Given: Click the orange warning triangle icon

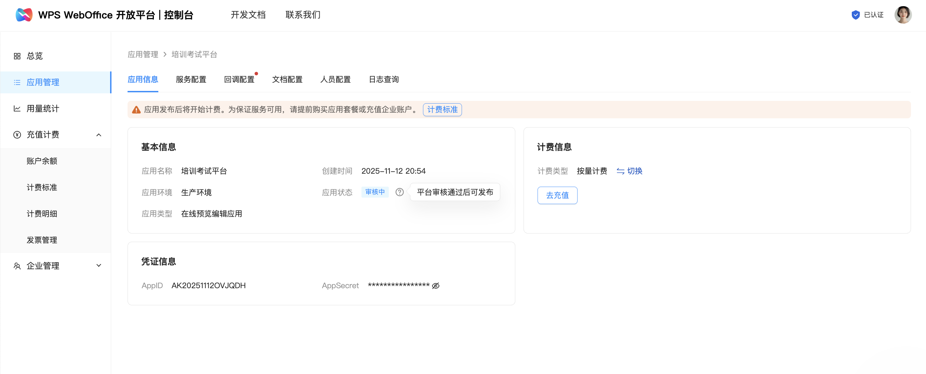Looking at the screenshot, I should [136, 110].
